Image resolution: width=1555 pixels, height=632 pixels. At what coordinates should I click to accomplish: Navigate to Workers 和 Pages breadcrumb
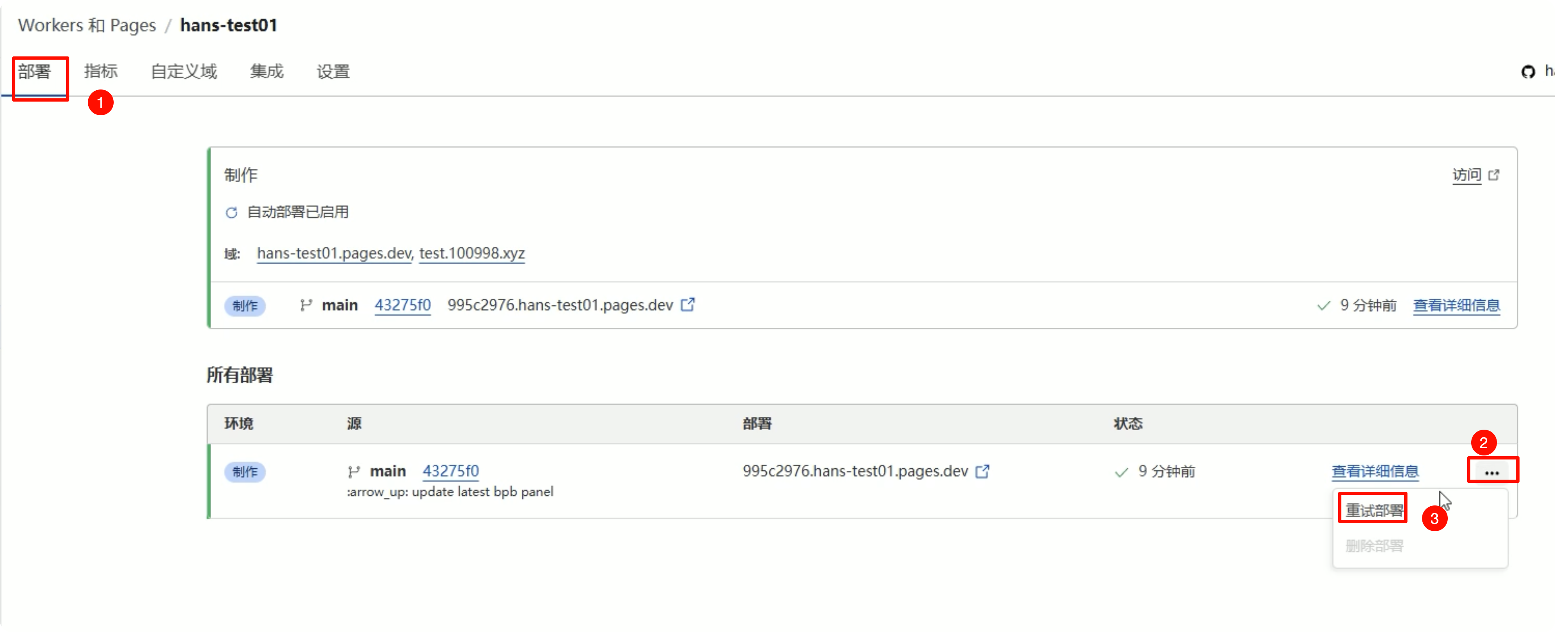pyautogui.click(x=87, y=25)
